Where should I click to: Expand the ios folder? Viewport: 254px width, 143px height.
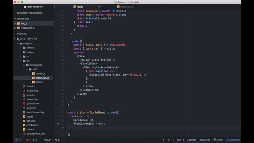(21, 56)
